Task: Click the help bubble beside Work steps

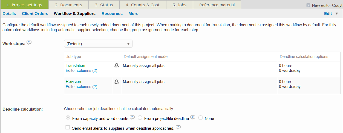Action: coord(29,43)
